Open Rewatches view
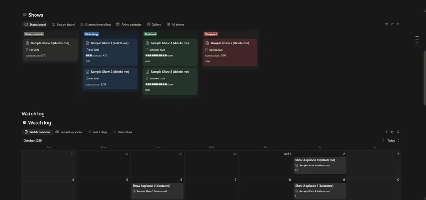 [122, 132]
